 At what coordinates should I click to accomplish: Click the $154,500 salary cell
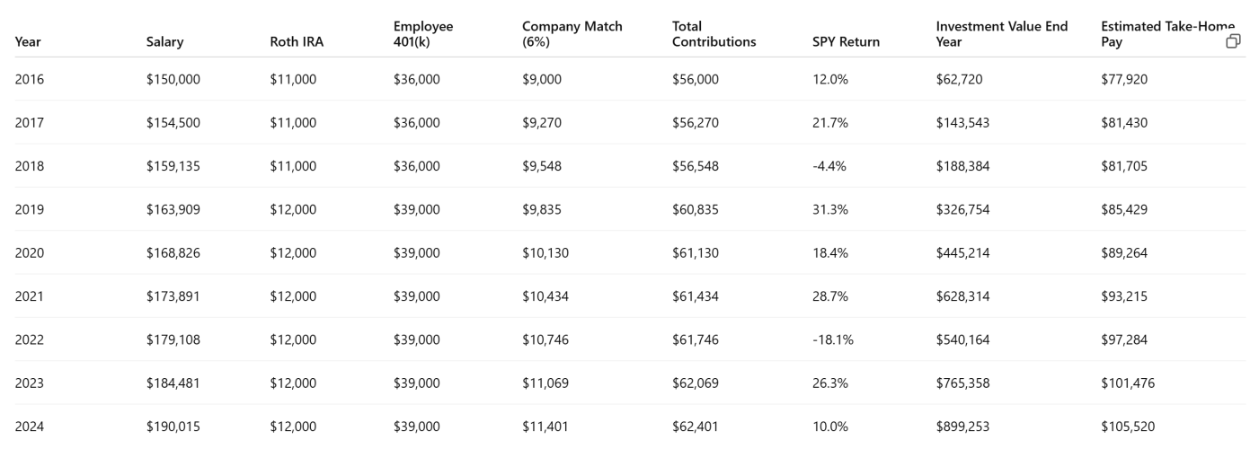coord(173,122)
